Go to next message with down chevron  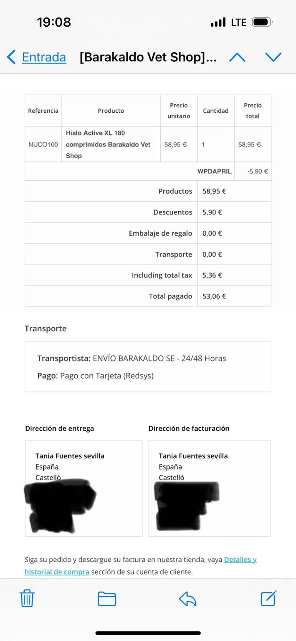273,57
